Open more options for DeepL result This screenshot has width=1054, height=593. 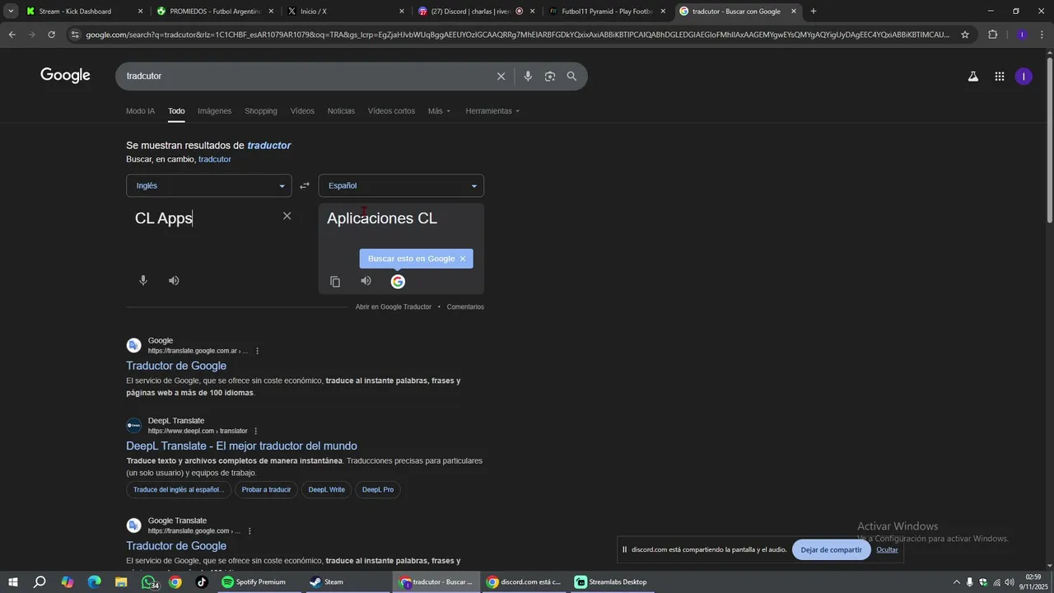coord(255,431)
